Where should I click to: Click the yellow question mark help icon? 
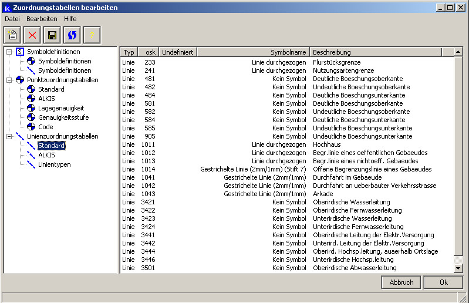(x=92, y=35)
